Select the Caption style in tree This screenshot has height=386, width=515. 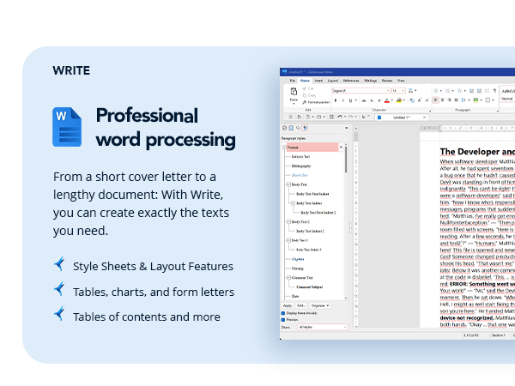(x=298, y=259)
